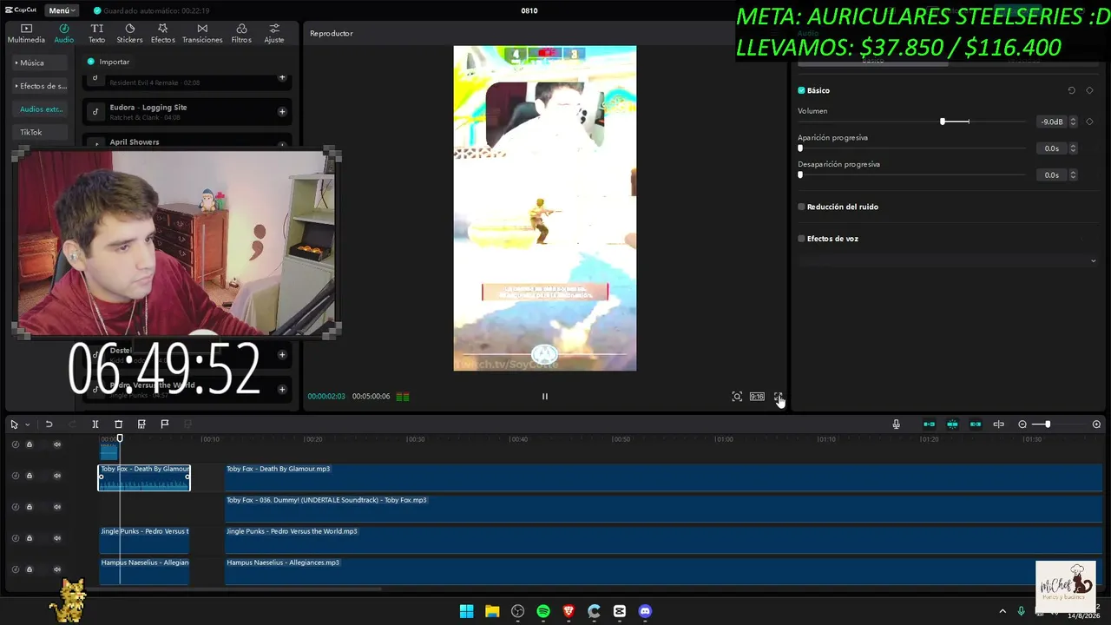
Task: Enable Reducción del ruido
Action: (x=801, y=207)
